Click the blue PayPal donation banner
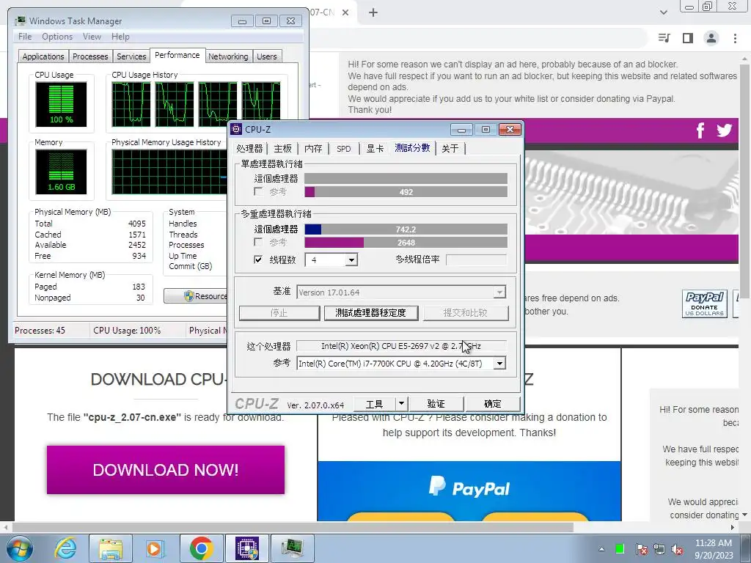Screen dimensions: 751x563 click(469, 490)
